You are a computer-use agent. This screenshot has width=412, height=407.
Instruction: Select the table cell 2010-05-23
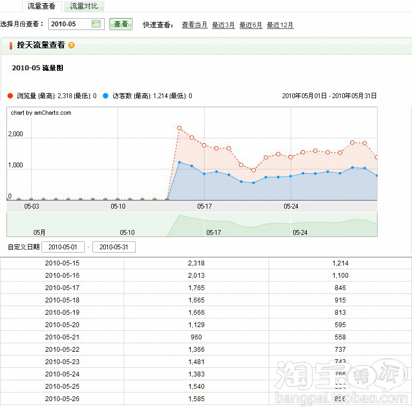pos(62,362)
